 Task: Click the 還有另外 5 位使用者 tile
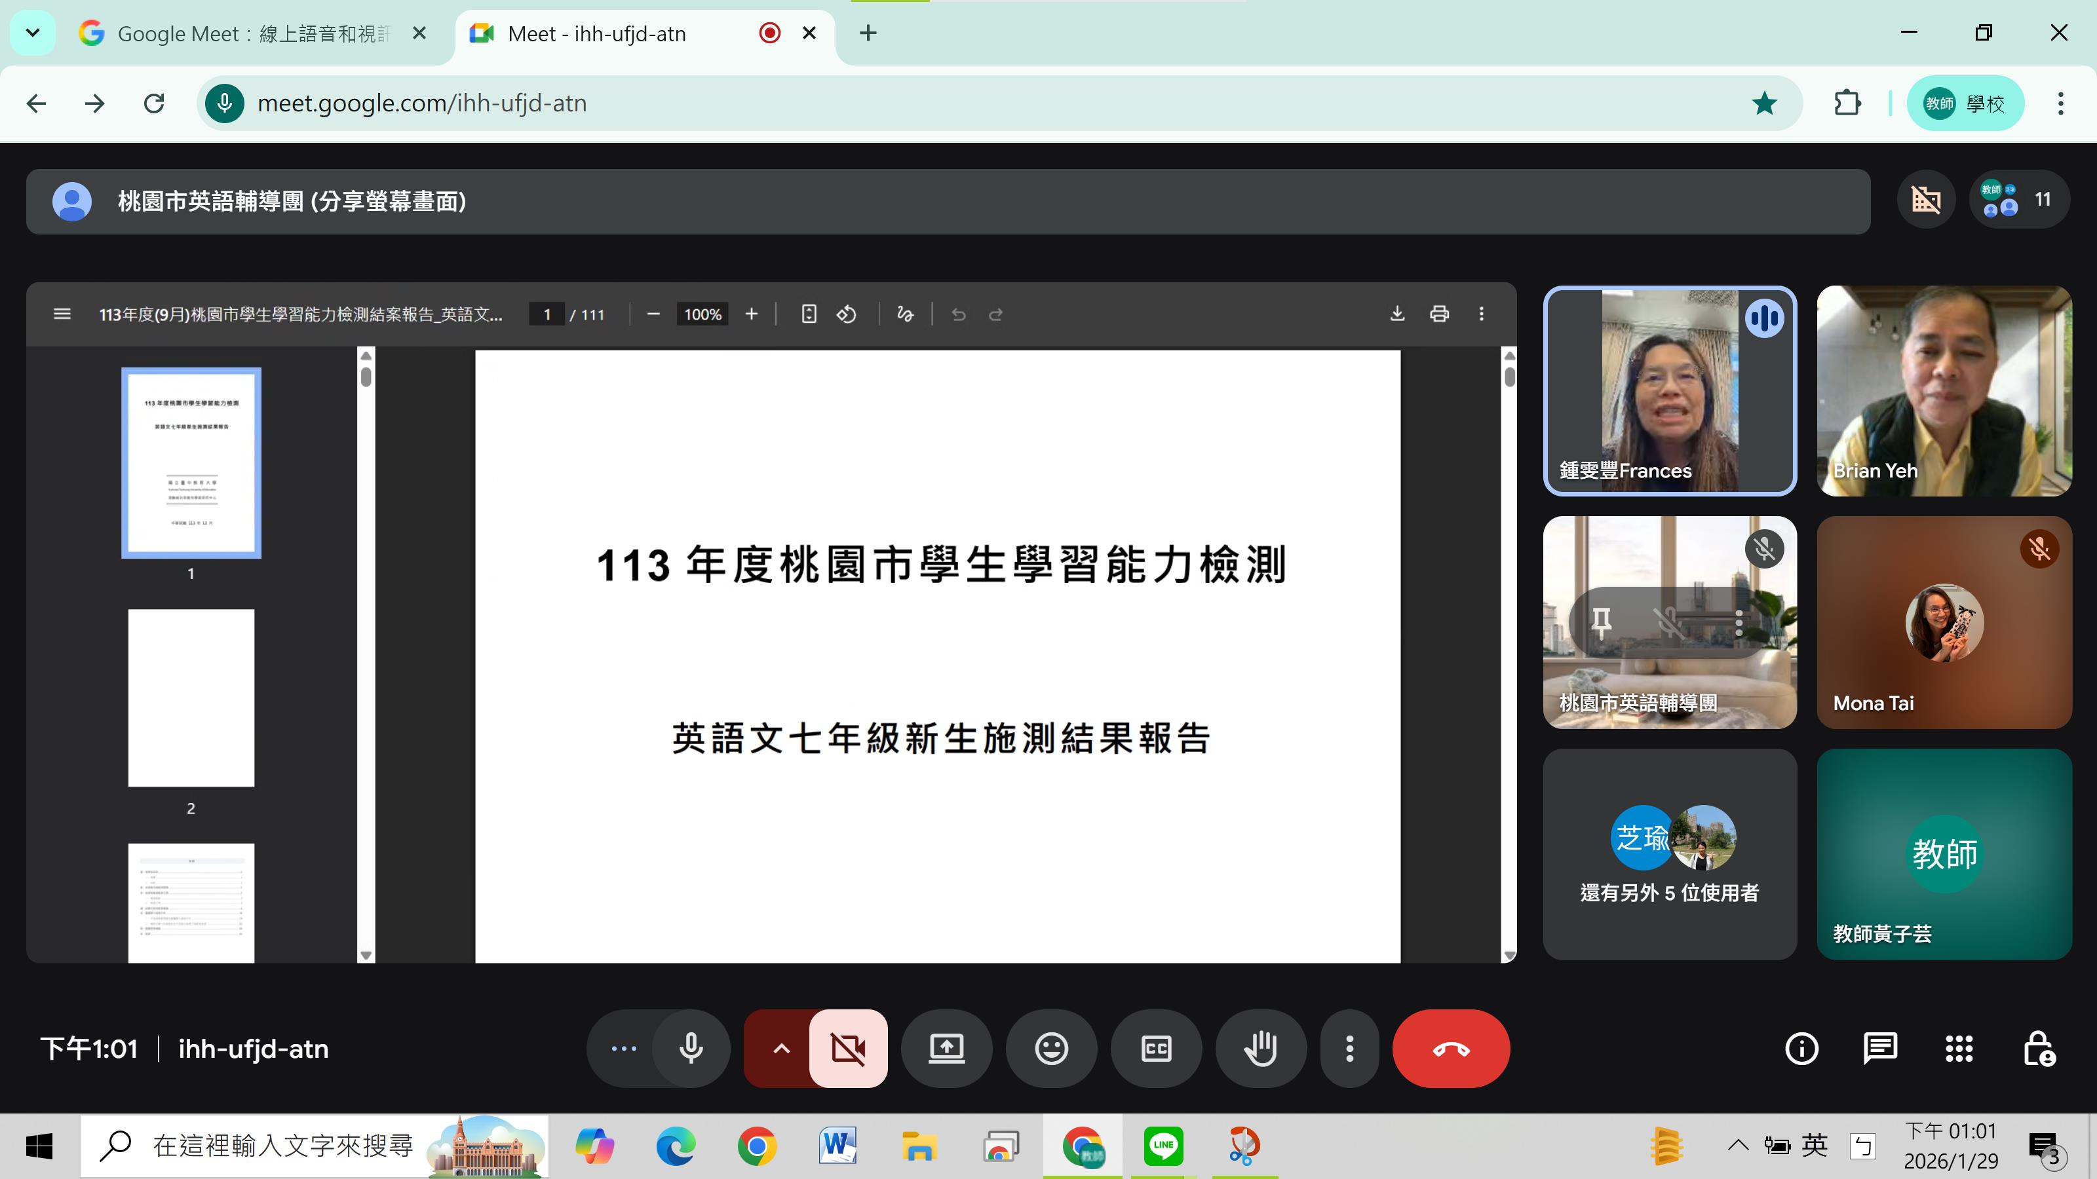(1669, 854)
